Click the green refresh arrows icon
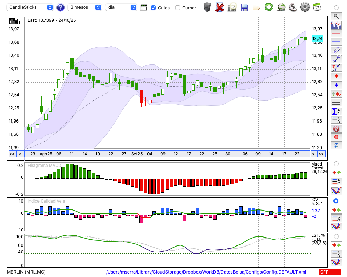Screen dimensions: 347x277 (x=269, y=7)
